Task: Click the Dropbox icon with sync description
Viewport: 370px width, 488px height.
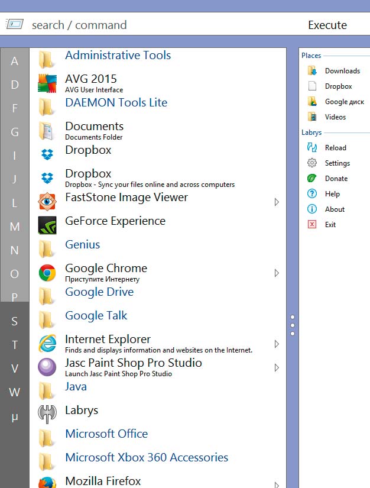Action: [47, 178]
